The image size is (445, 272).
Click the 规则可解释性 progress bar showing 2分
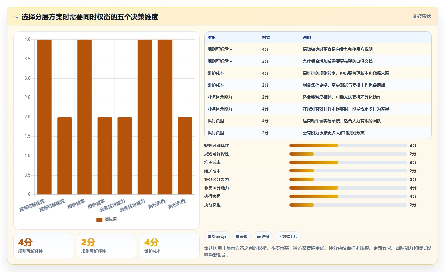click(x=348, y=154)
